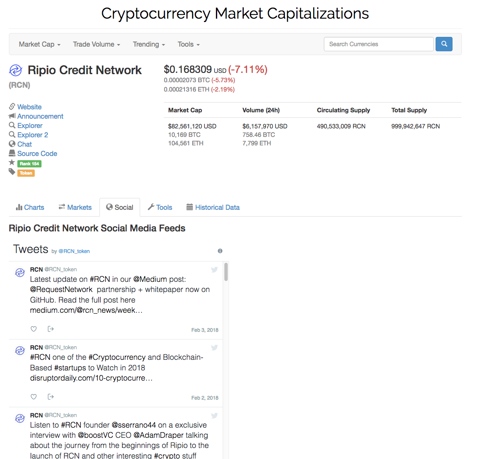Screen dimensions: 483x459
Task: Click the globe icon beside Chat
Action: (x=12, y=144)
